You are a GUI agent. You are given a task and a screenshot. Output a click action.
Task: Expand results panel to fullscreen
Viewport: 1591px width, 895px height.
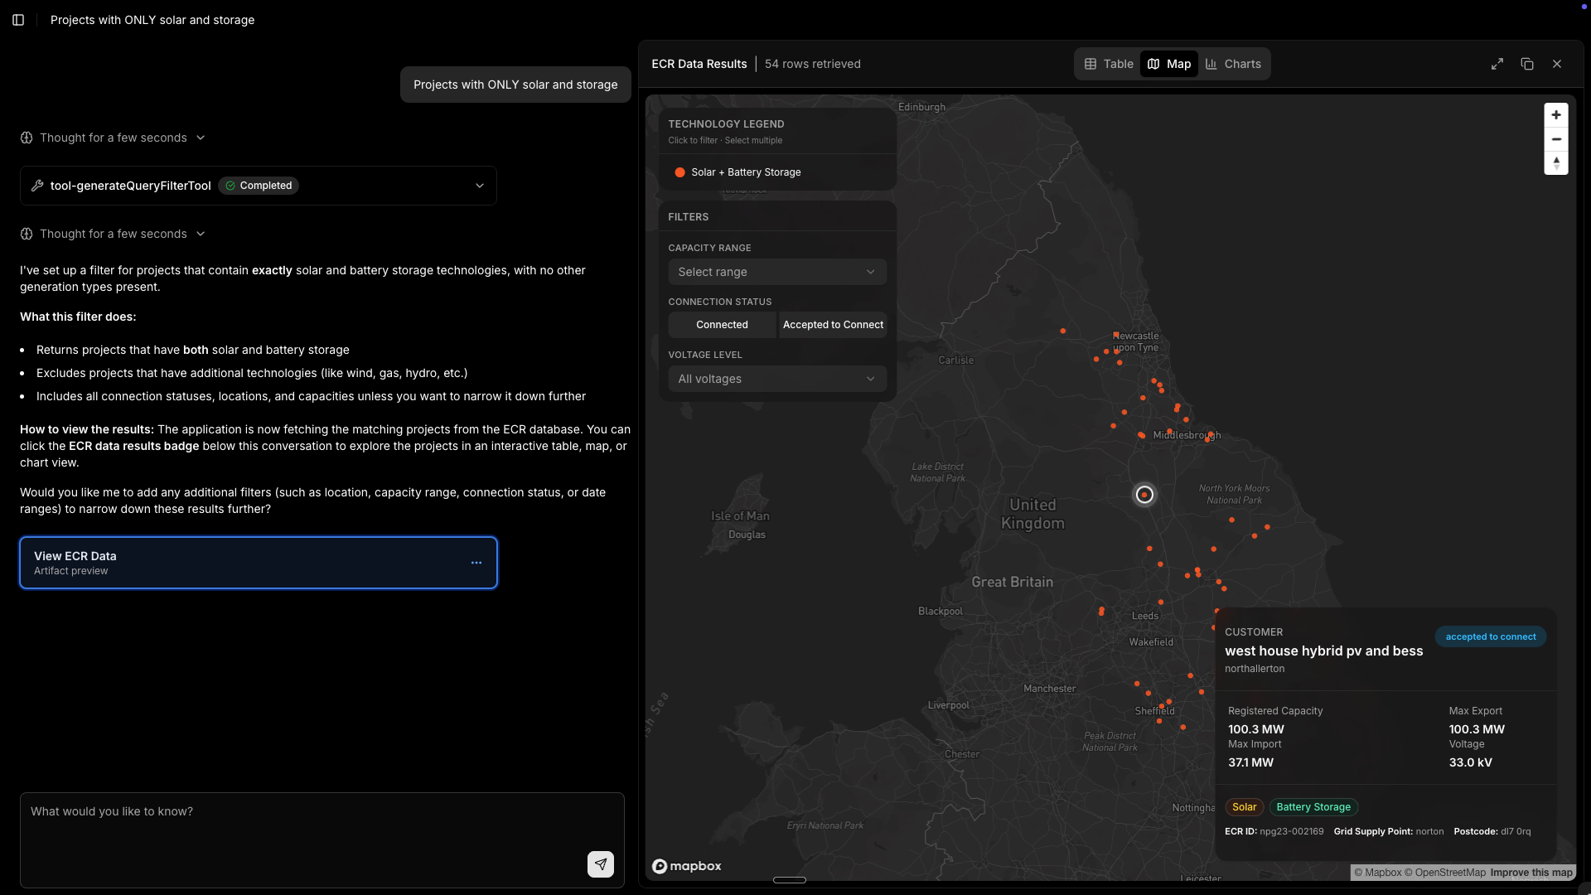tap(1497, 64)
